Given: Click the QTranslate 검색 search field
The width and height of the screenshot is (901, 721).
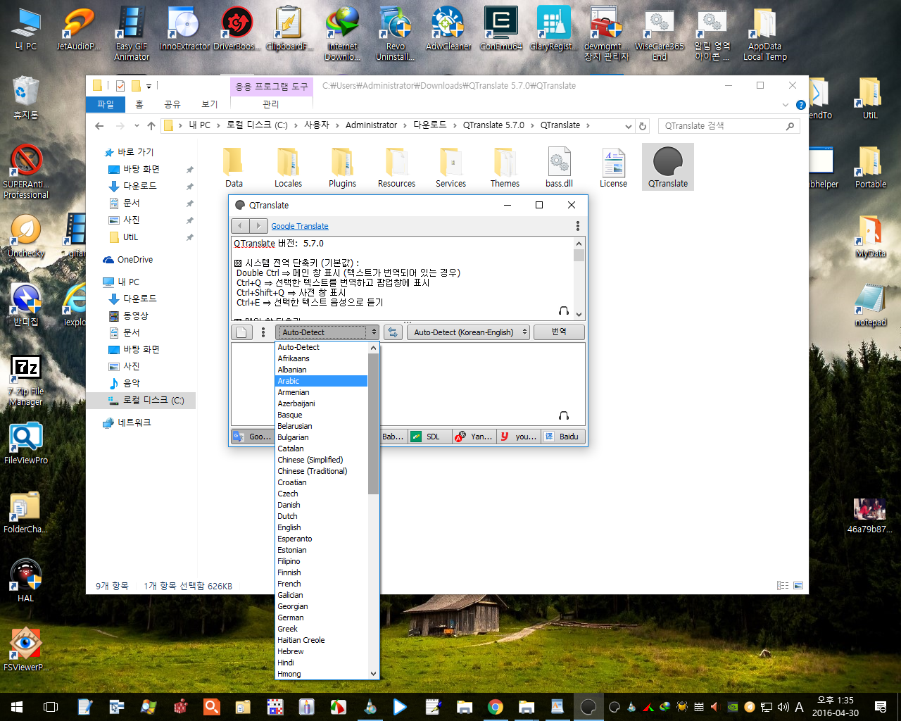Looking at the screenshot, I should (730, 126).
